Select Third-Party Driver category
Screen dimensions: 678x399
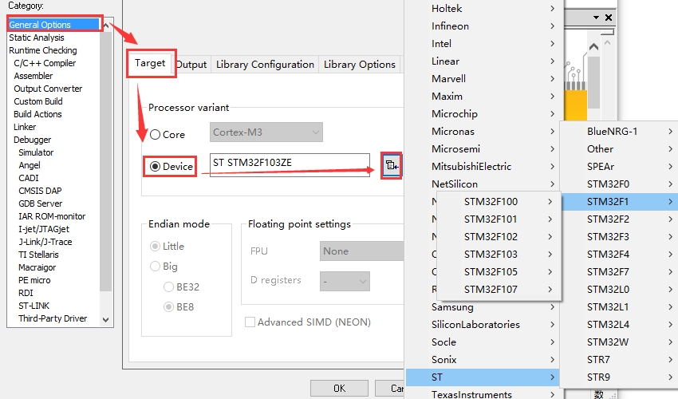(x=53, y=318)
